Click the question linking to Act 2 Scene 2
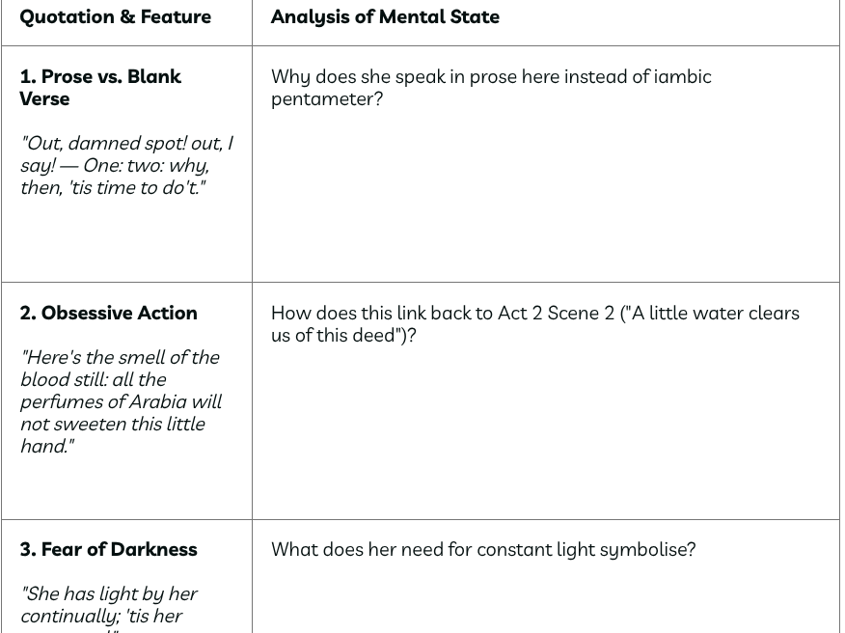This screenshot has width=845, height=633. 534,323
